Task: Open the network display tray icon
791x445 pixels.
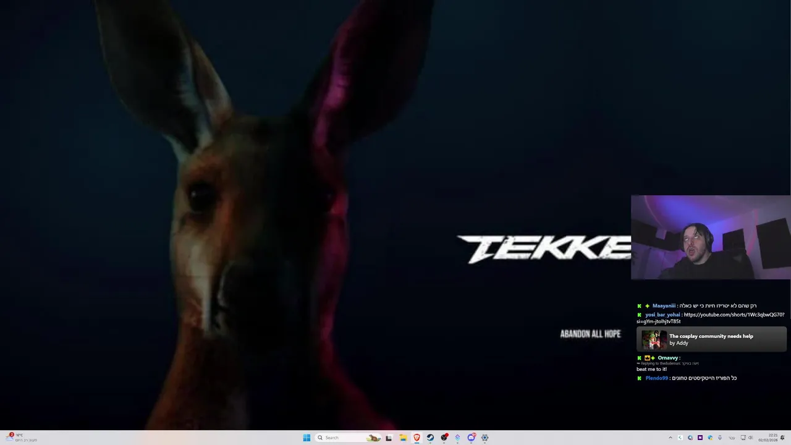Action: (x=743, y=438)
